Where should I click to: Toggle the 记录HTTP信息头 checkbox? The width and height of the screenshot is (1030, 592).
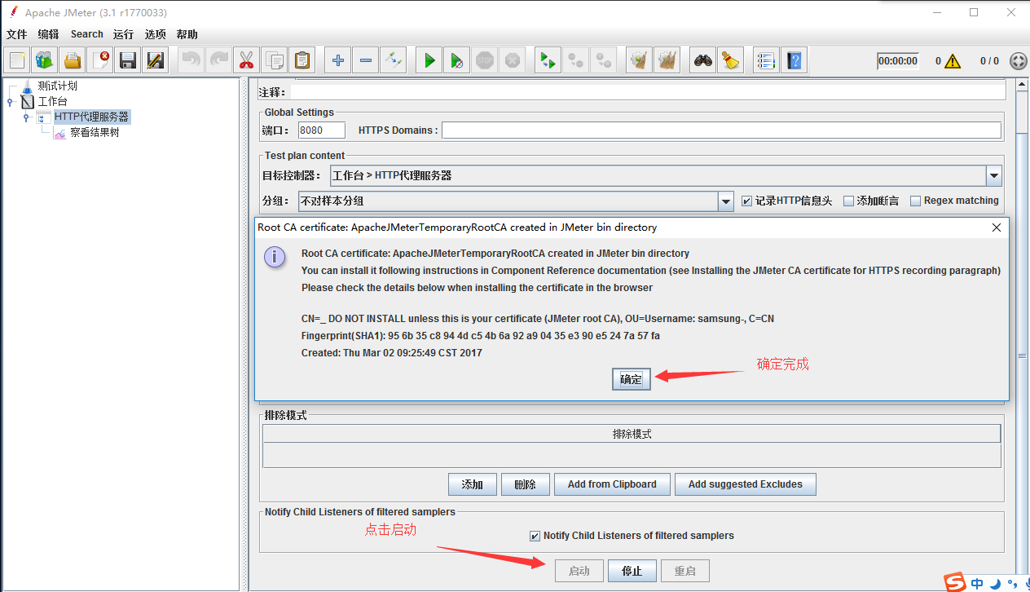[x=746, y=201]
